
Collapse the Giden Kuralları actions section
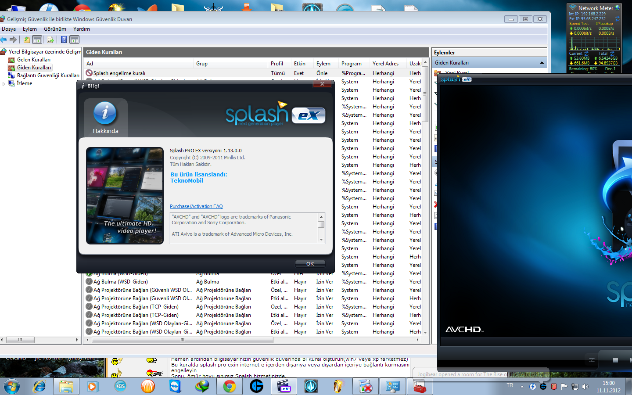[542, 63]
